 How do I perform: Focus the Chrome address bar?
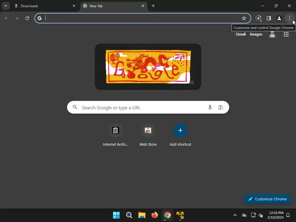(143, 18)
